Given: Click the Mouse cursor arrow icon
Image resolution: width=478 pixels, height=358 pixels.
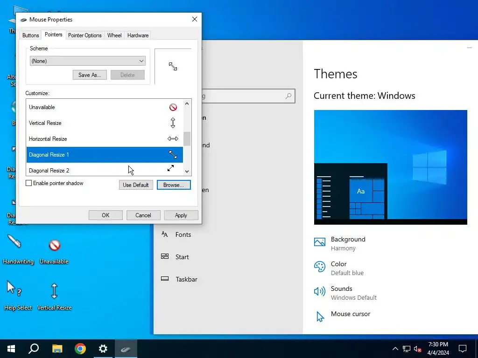Looking at the screenshot, I should pyautogui.click(x=320, y=317).
